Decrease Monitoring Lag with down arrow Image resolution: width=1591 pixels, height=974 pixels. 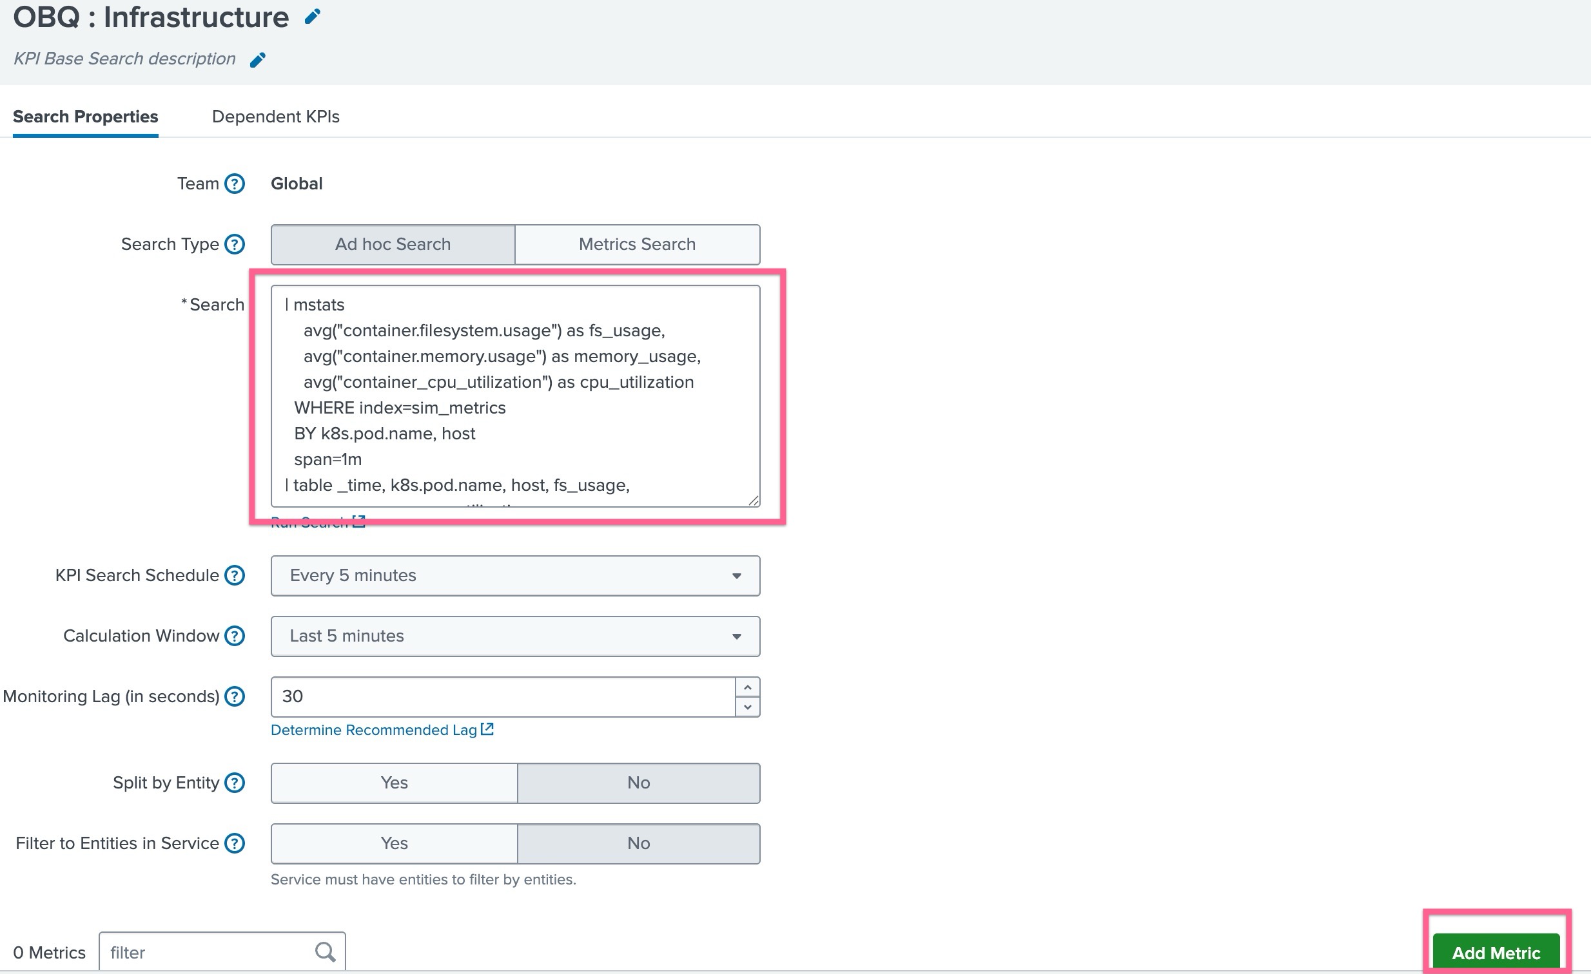click(747, 707)
